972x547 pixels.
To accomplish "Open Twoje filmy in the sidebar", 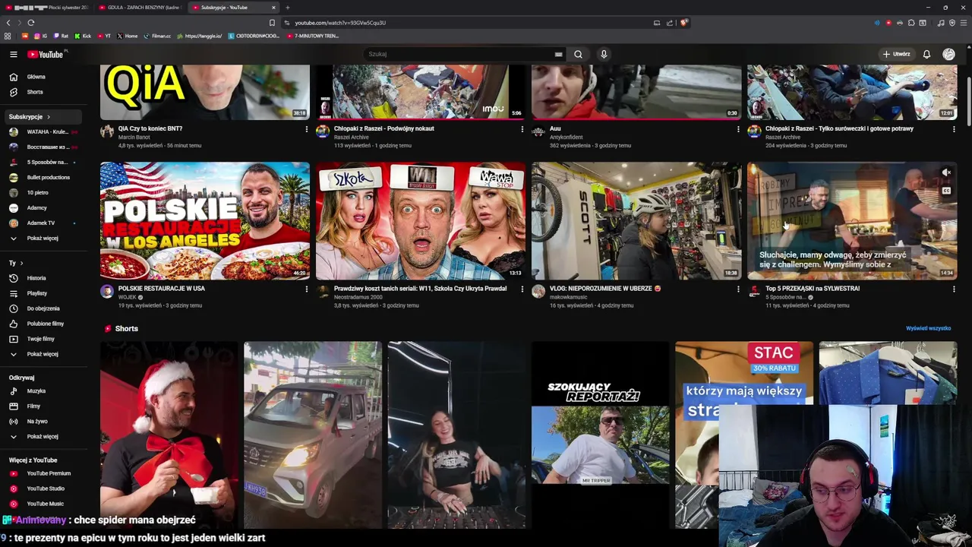I will coord(42,339).
